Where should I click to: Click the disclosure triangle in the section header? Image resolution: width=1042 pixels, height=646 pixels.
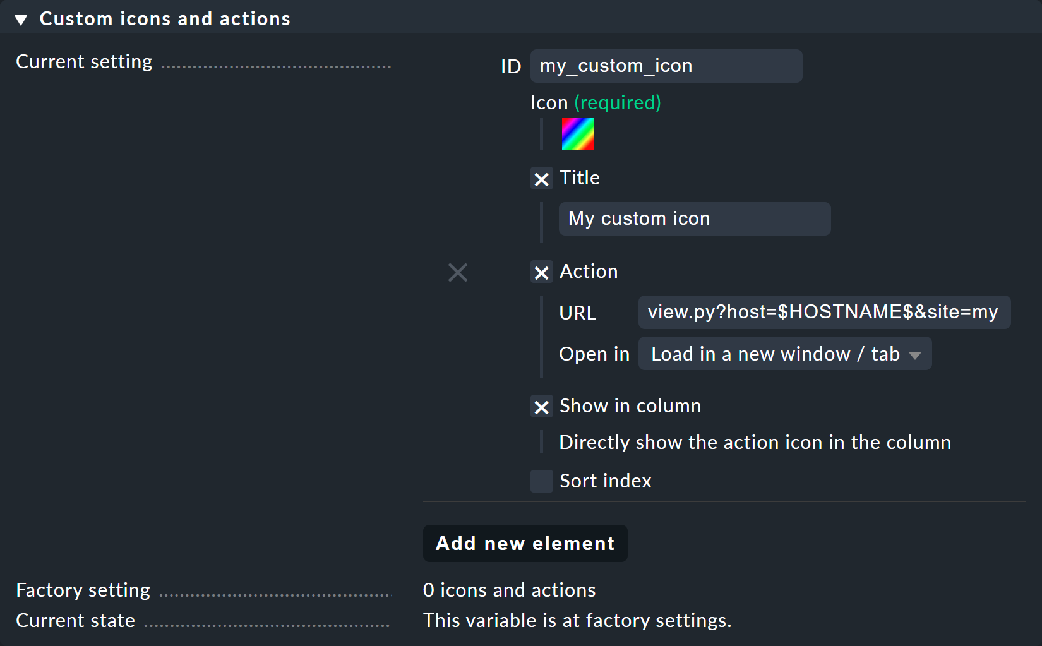point(21,18)
